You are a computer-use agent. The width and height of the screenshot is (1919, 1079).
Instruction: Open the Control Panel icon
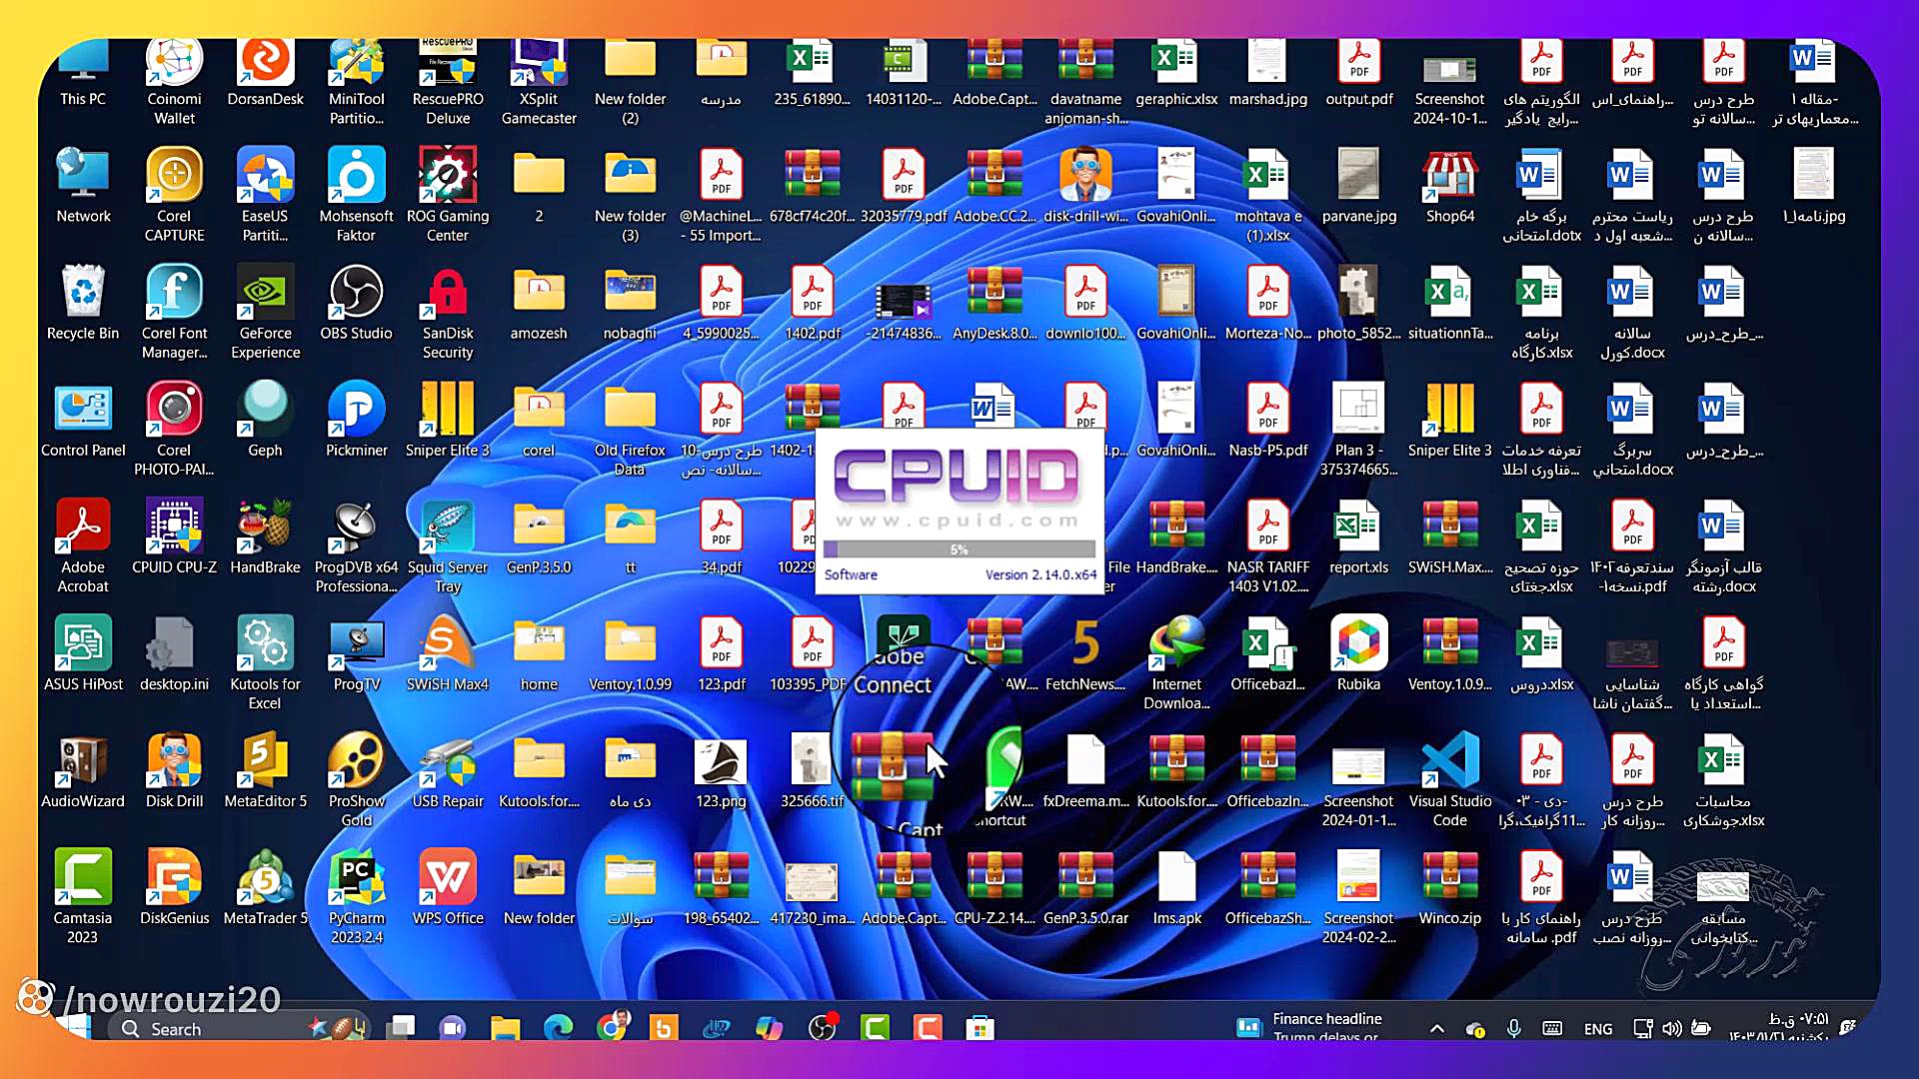[83, 419]
